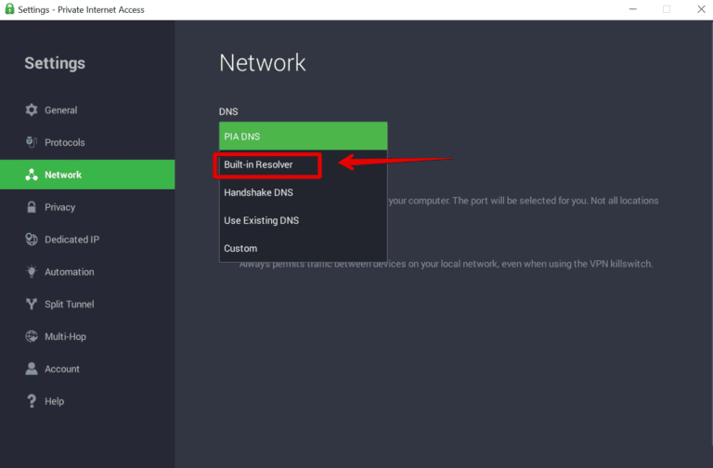Choose PIA DNS in the DNS dropdown
713x468 pixels.
pyautogui.click(x=303, y=136)
